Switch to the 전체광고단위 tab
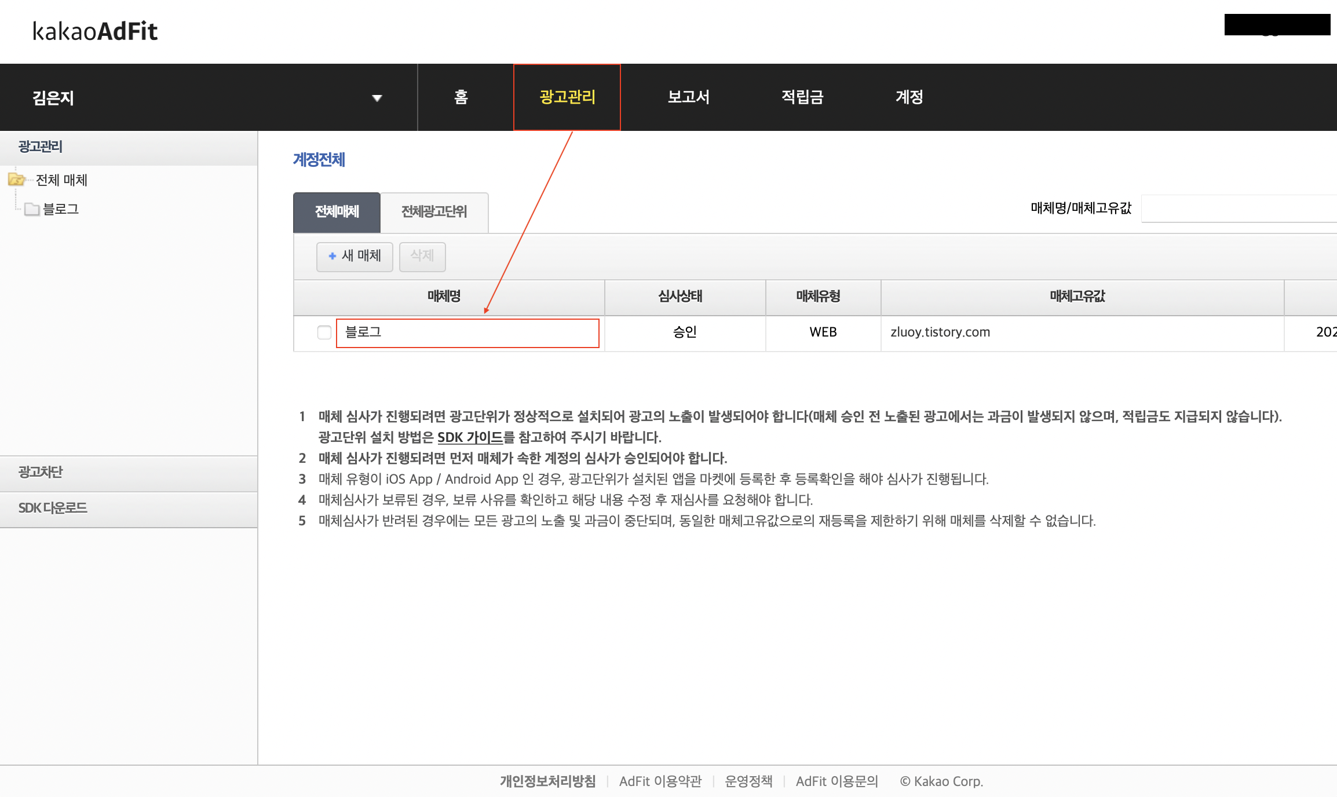 pos(434,212)
